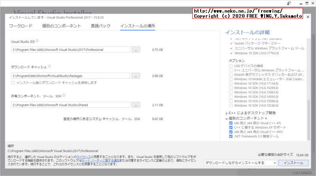Uncheck C++ に関する Windows XP サポート
316x176 pixels.
tap(231, 128)
